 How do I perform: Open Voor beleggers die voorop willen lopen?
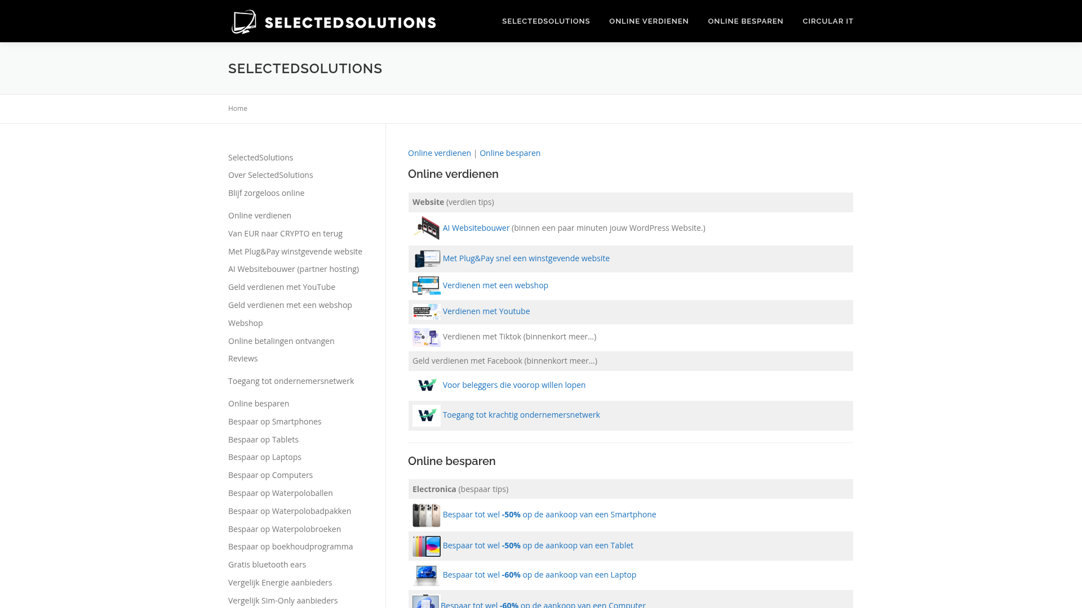pos(514,385)
